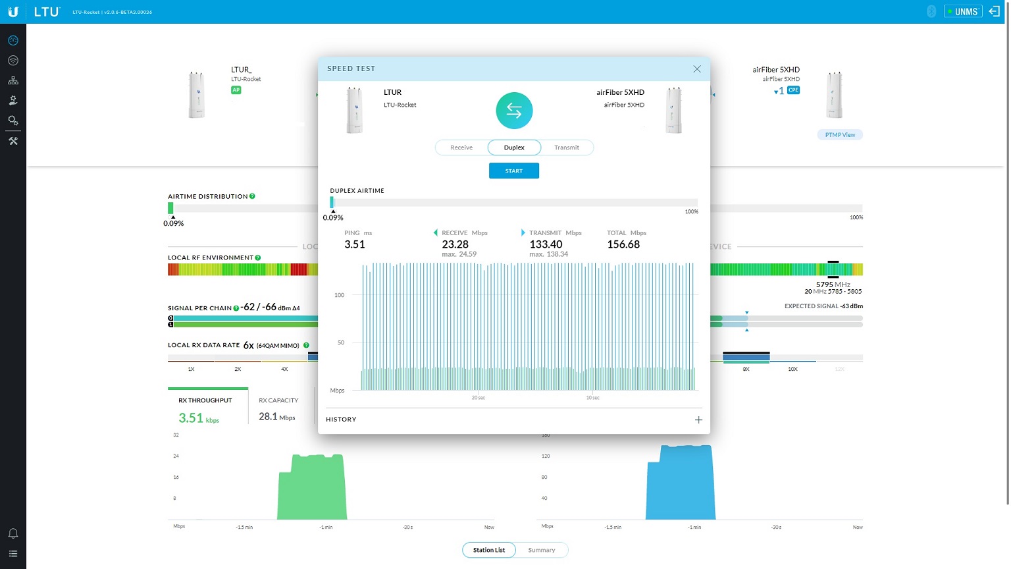Open the notifications bell icon
Viewport: 1011px width, 569px height.
click(x=13, y=533)
